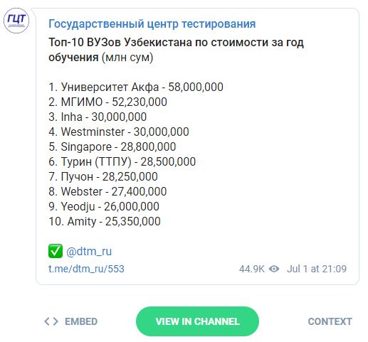
Task: Select the Топ-10 ВУЗов Узбекистана post heading
Action: coord(176,50)
